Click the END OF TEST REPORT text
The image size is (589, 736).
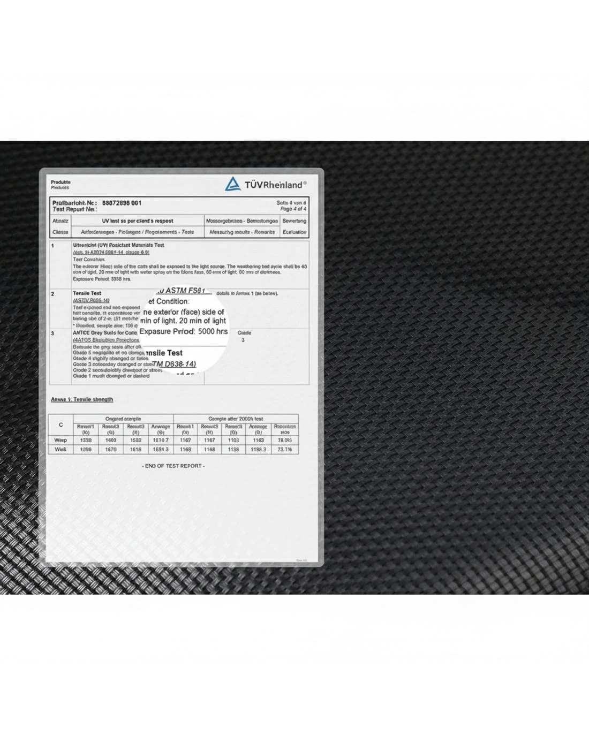173,466
